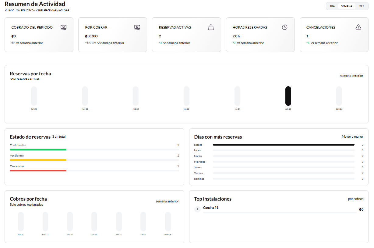Click 'Mayor a menor' sorting label
374x248 pixels.
pos(352,137)
